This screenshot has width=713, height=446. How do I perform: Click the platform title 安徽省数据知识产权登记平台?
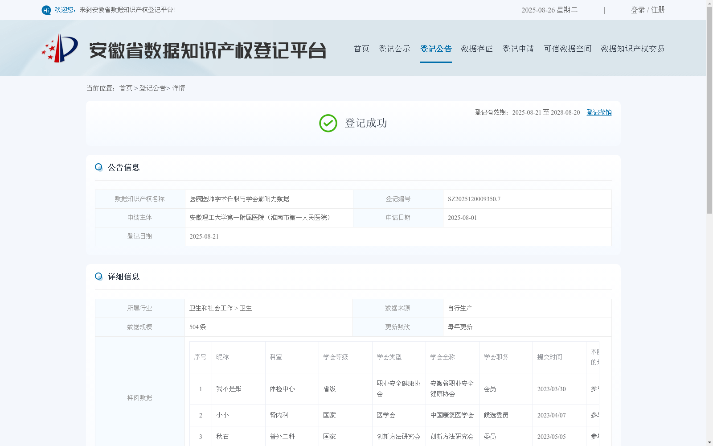(208, 50)
